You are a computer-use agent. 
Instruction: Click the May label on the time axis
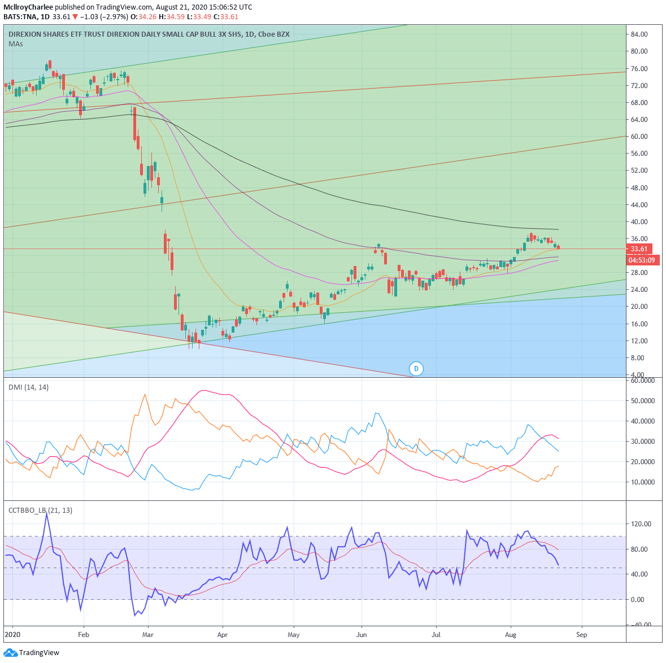pos(294,635)
